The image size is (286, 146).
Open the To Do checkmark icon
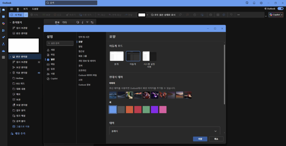coord(3,37)
